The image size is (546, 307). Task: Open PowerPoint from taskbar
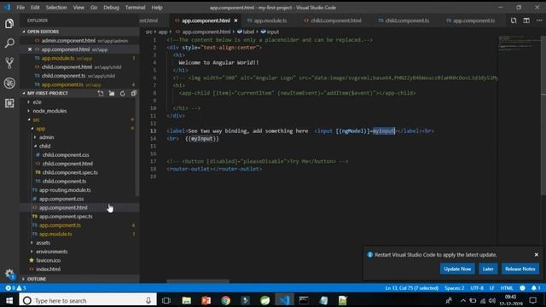(x=206, y=300)
